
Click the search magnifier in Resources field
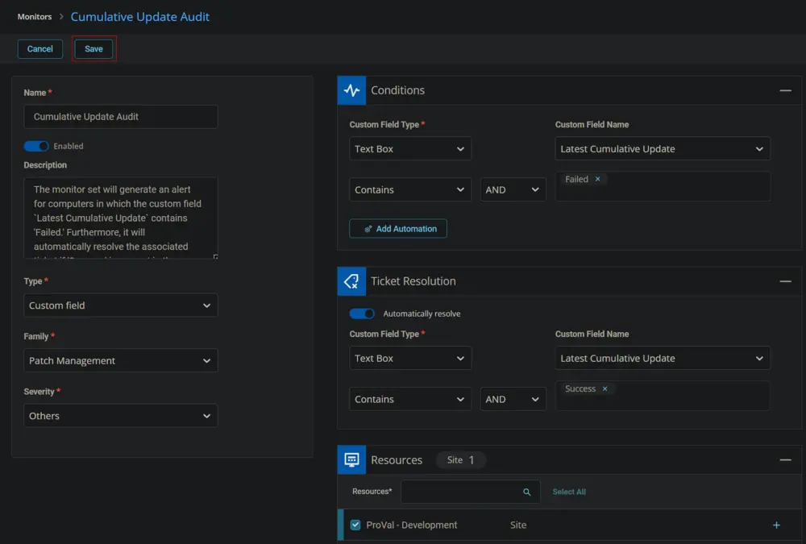(526, 492)
